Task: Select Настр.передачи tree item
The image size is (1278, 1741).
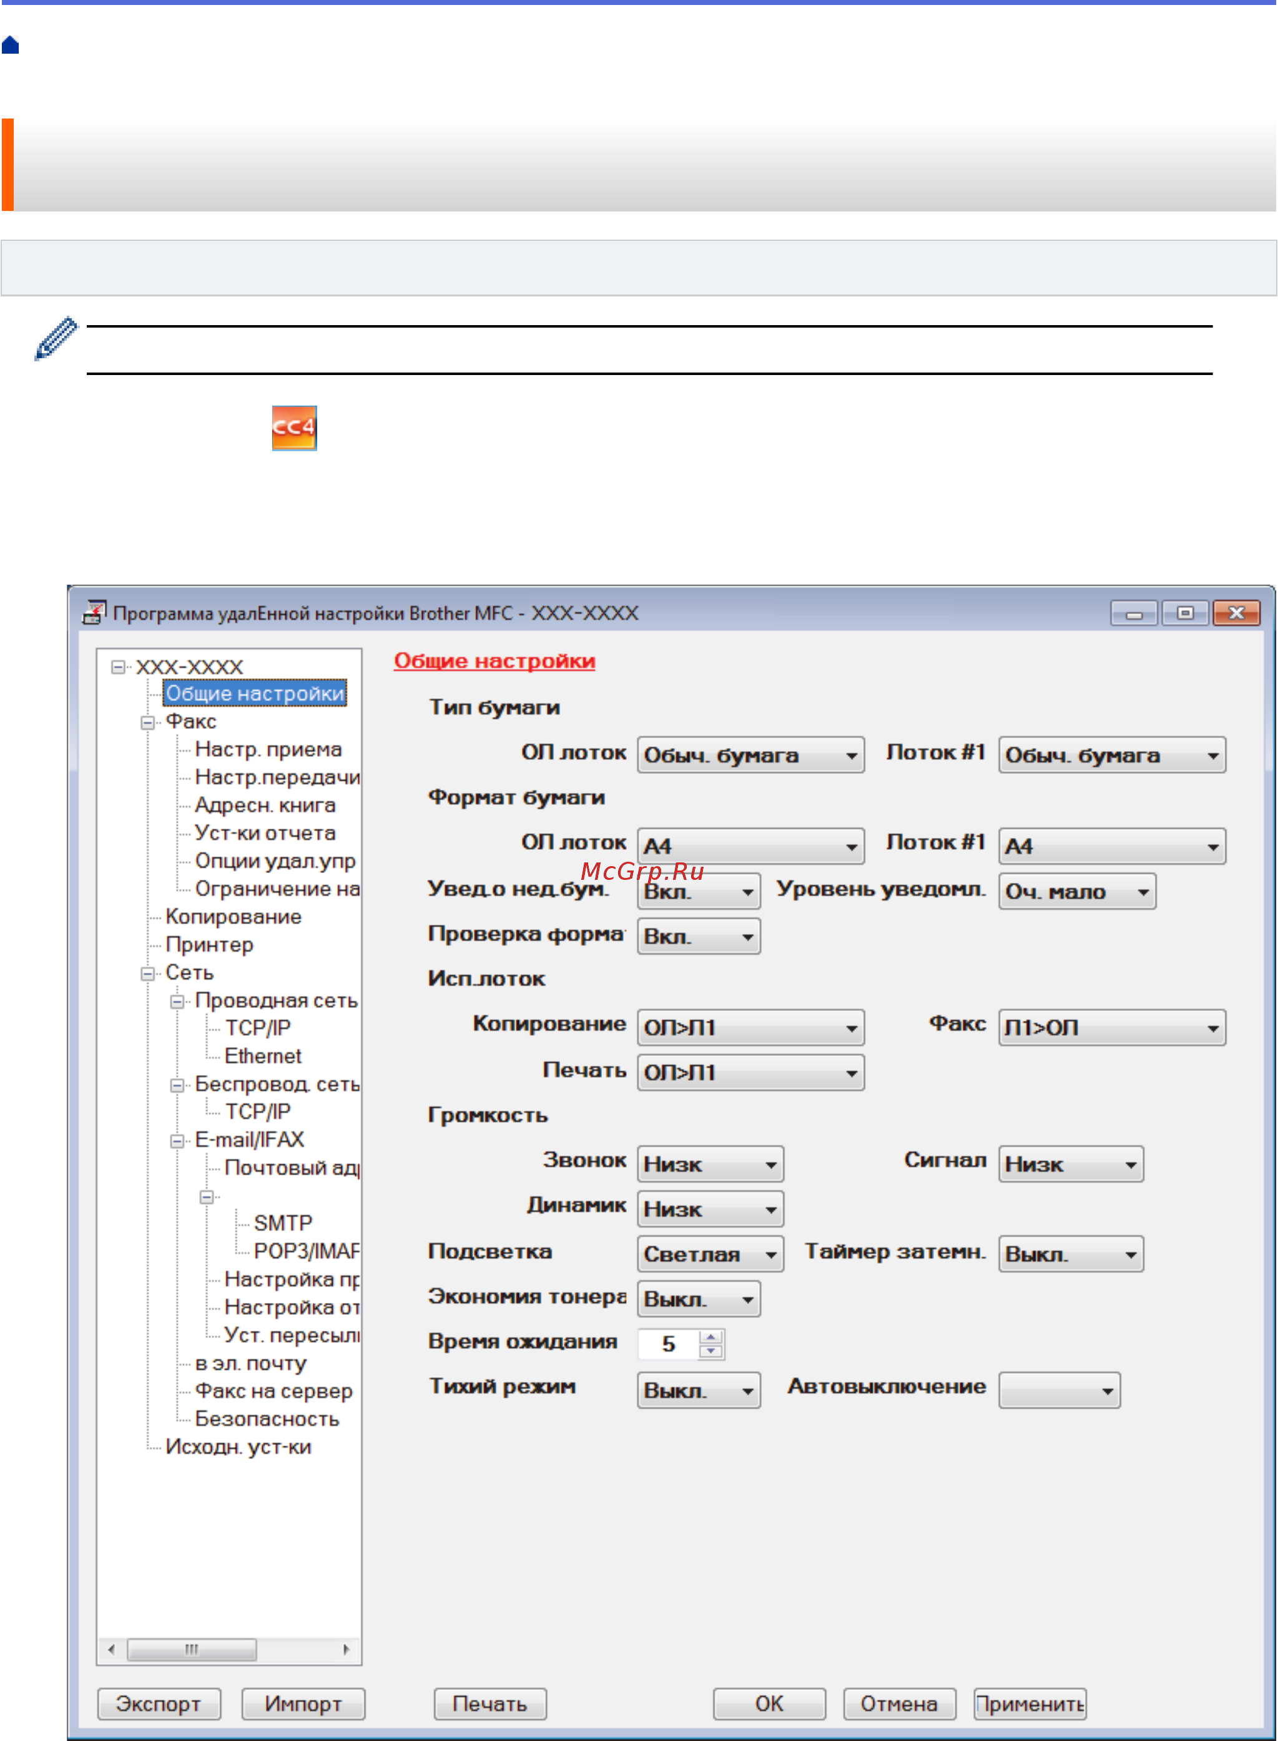Action: (277, 777)
